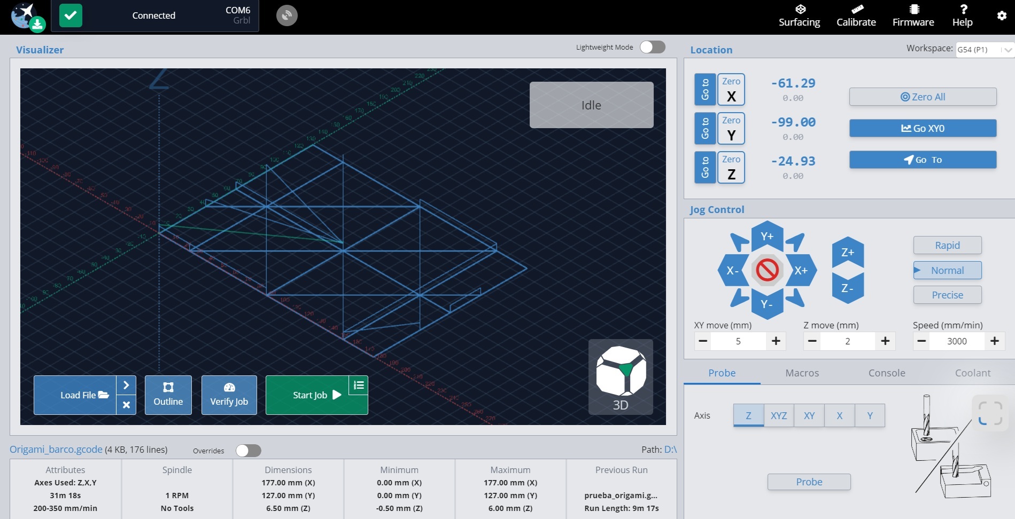Open the Calibrate tool
The width and height of the screenshot is (1015, 519).
tap(856, 16)
